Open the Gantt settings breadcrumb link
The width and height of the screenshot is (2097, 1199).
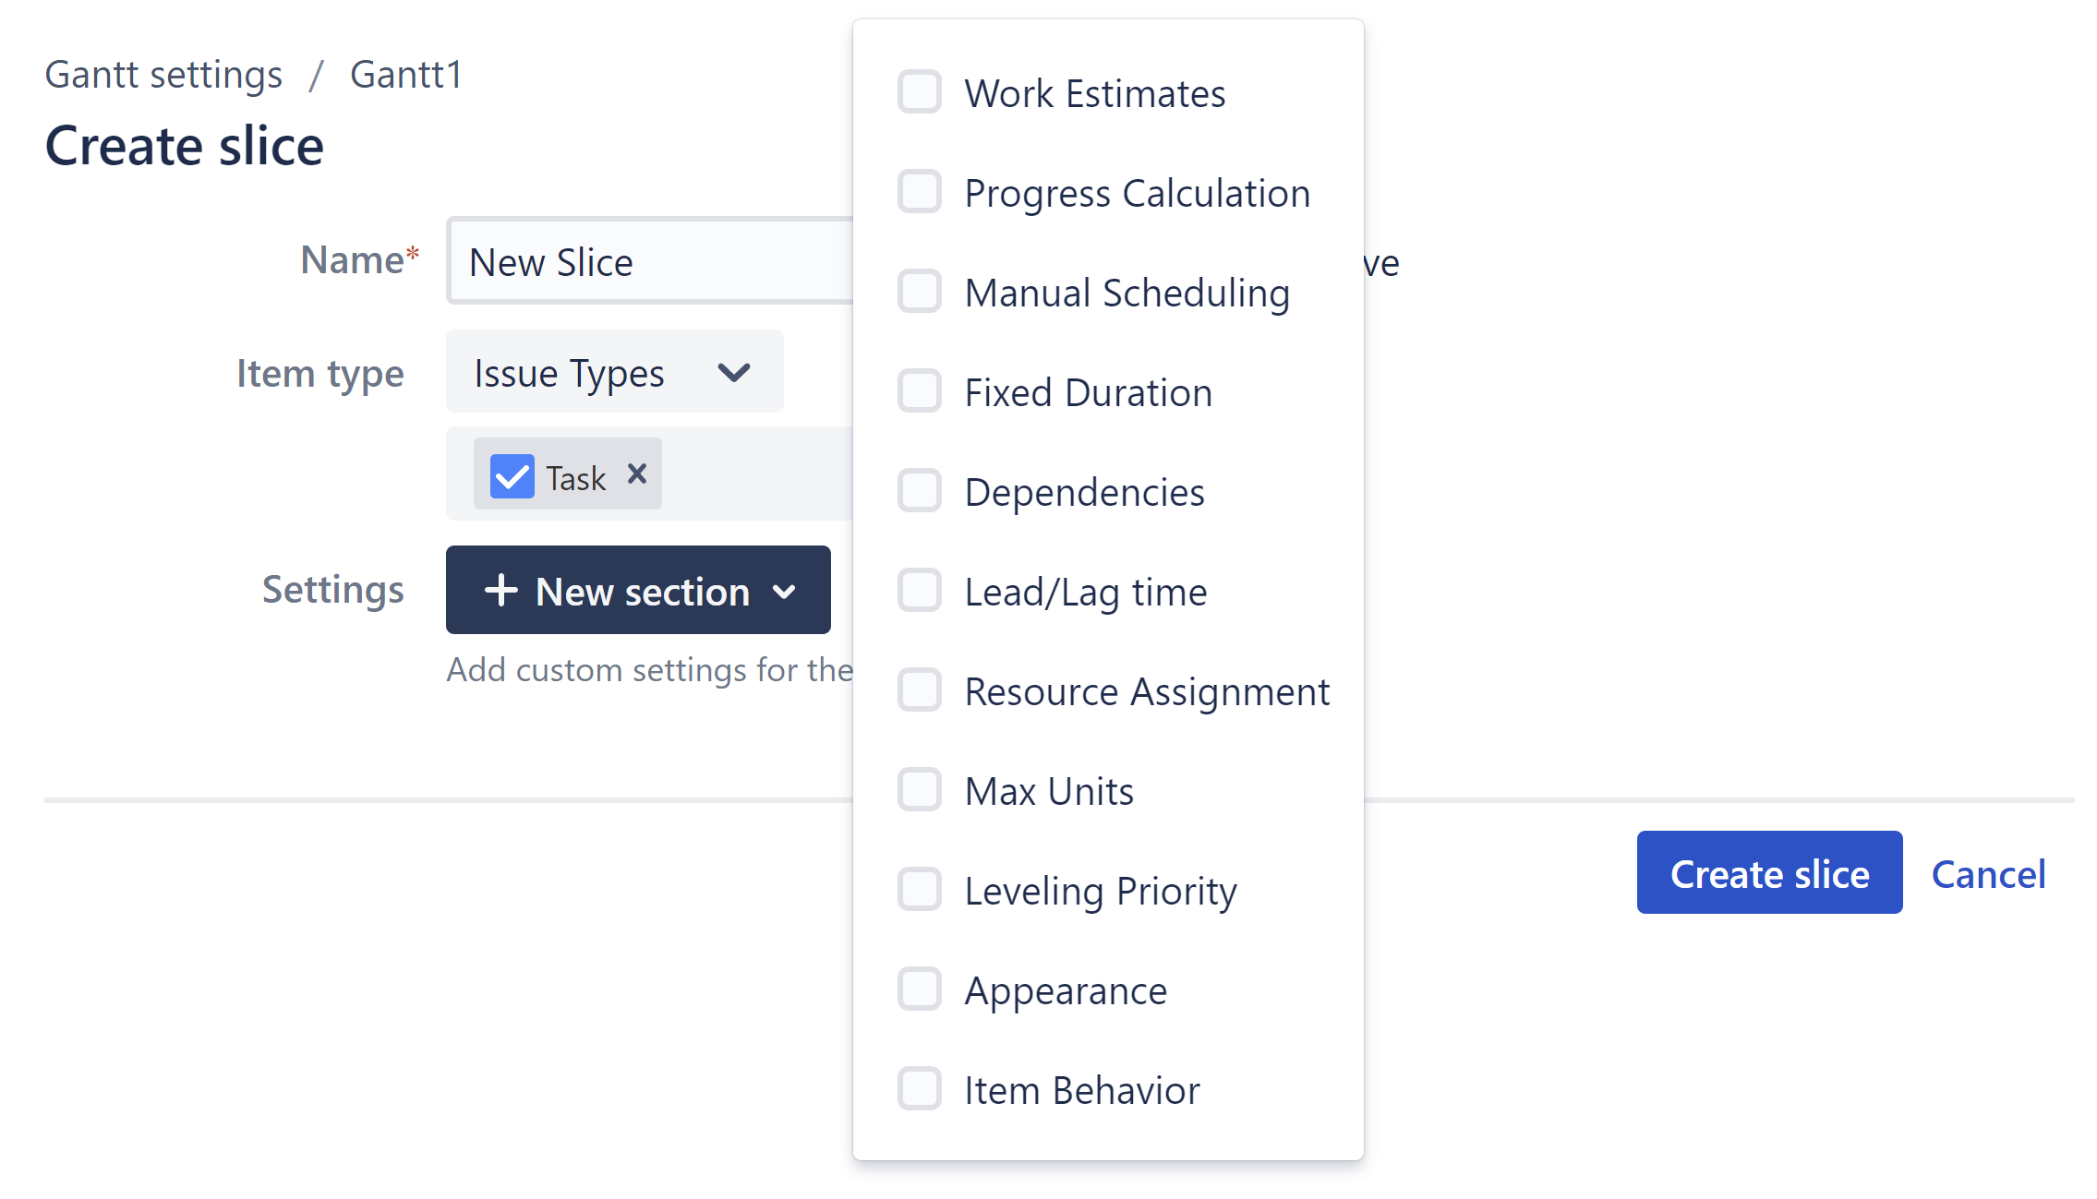[x=163, y=75]
